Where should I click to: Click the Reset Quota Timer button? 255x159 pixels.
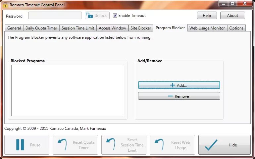click(75, 145)
